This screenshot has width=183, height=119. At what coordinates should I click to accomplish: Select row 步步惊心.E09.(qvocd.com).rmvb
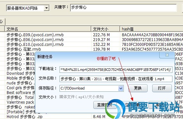[x=35, y=35]
